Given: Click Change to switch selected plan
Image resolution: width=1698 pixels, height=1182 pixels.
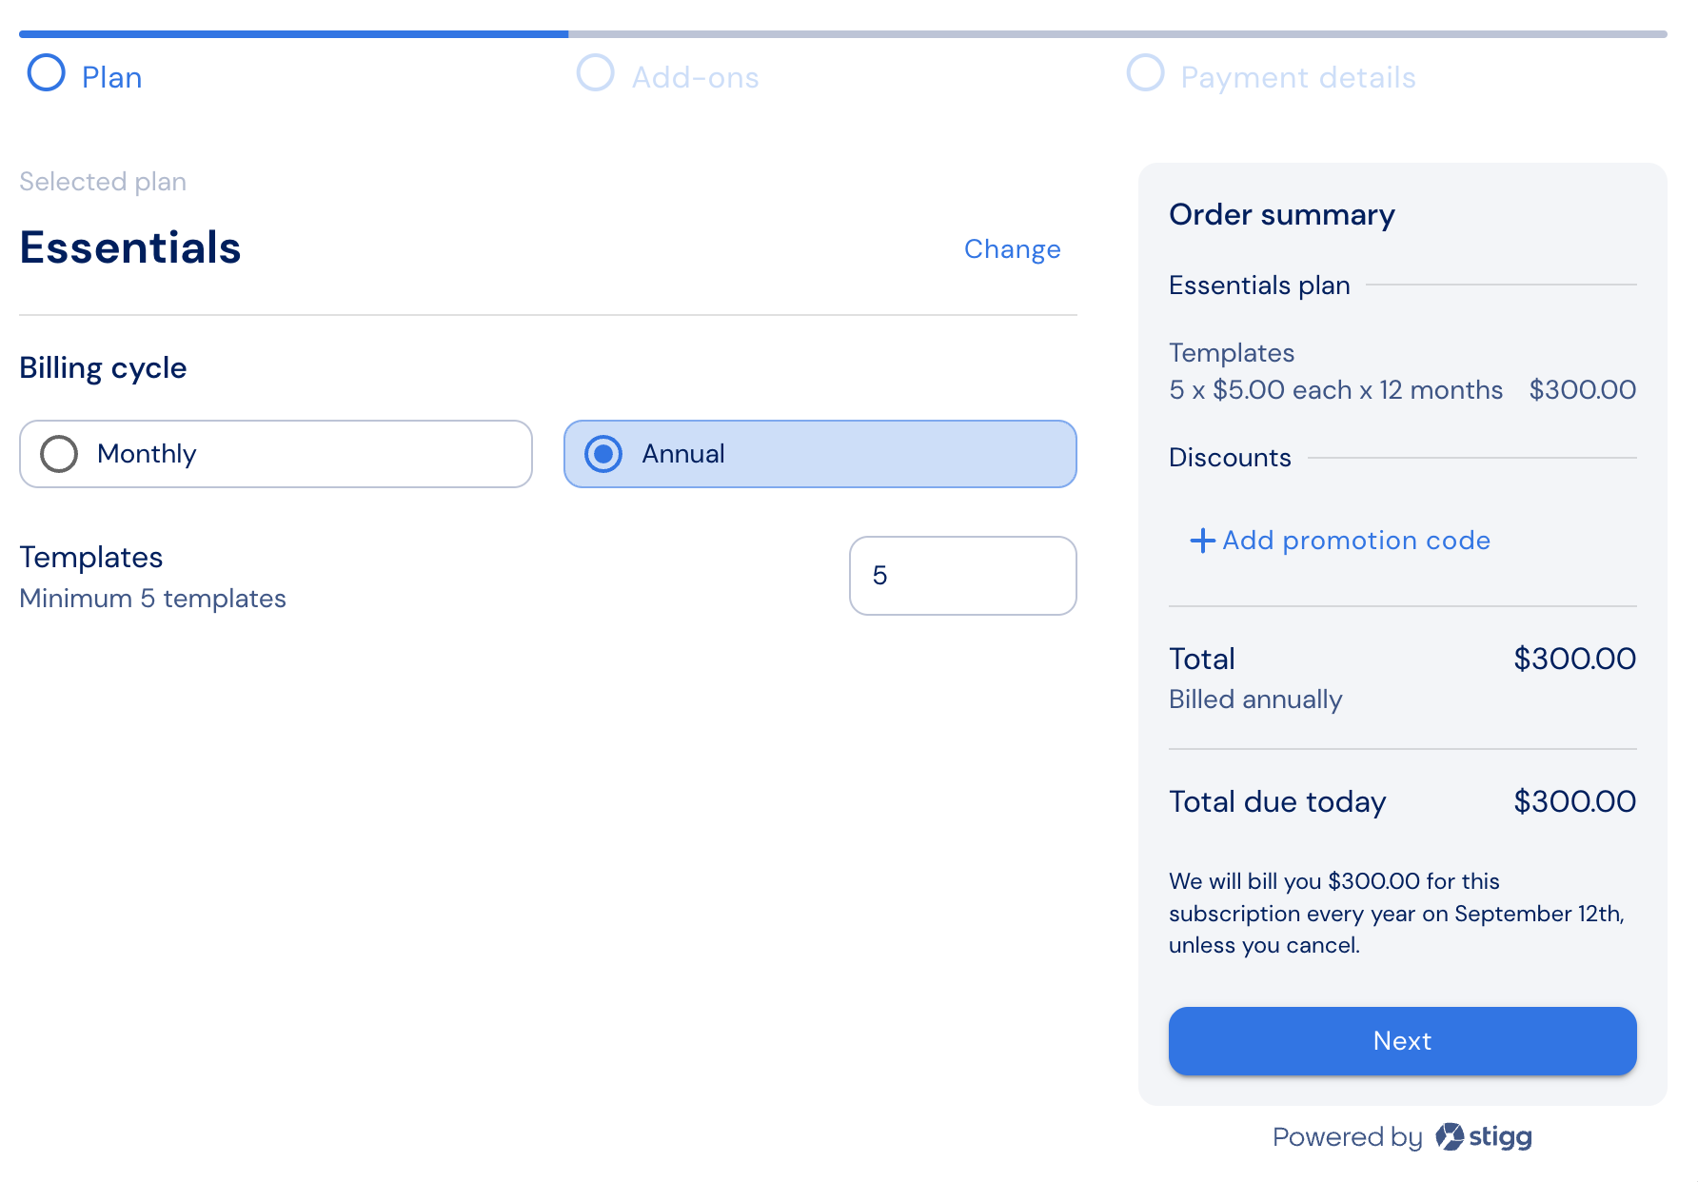Looking at the screenshot, I should [x=1012, y=249].
